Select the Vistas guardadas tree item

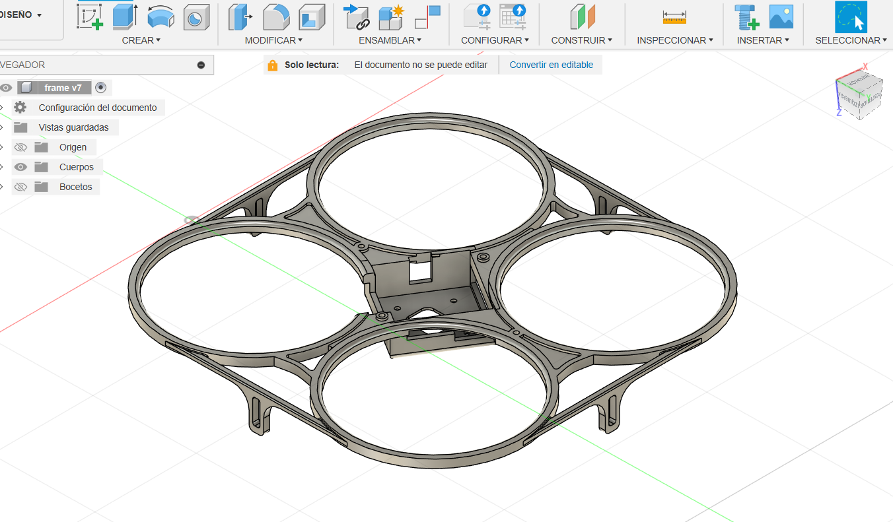tap(74, 127)
